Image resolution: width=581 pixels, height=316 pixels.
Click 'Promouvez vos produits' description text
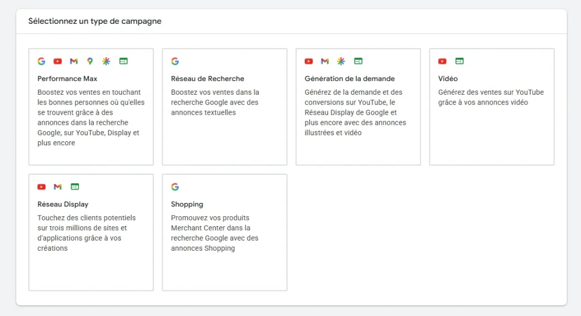pos(210,218)
